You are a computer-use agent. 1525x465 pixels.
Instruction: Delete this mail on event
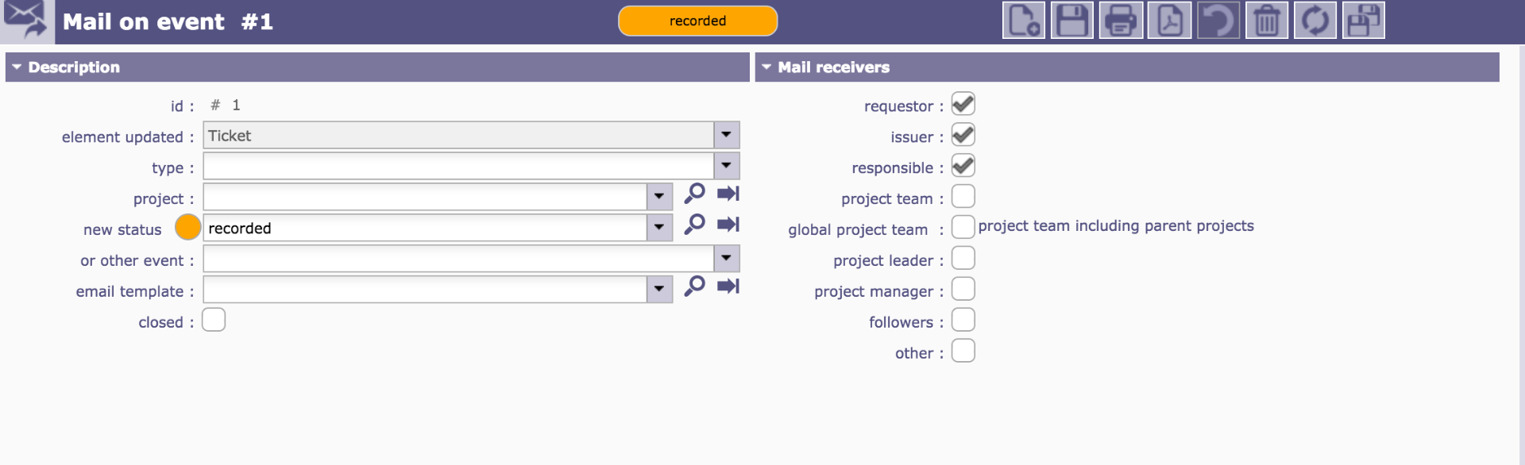point(1266,21)
